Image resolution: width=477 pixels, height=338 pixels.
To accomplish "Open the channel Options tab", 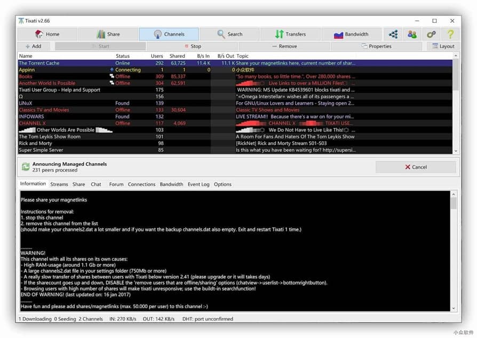I will coord(222,184).
